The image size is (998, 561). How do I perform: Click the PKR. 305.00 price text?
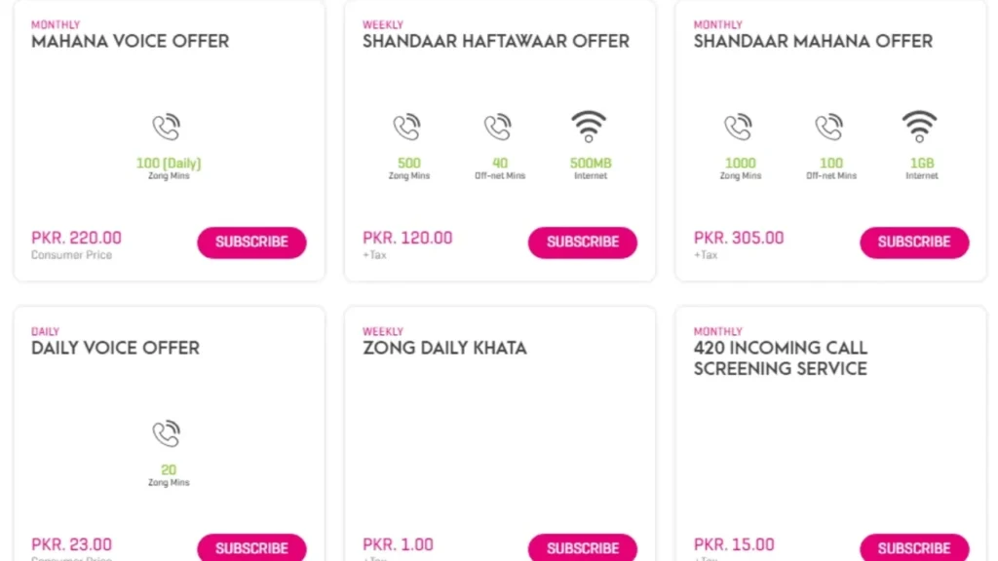tap(739, 238)
